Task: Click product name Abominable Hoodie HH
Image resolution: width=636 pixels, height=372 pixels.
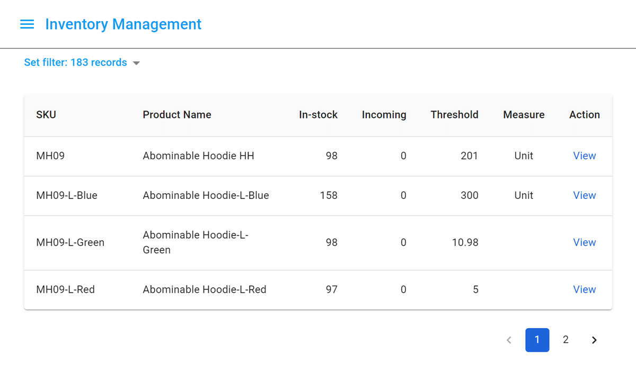Action: 198,156
